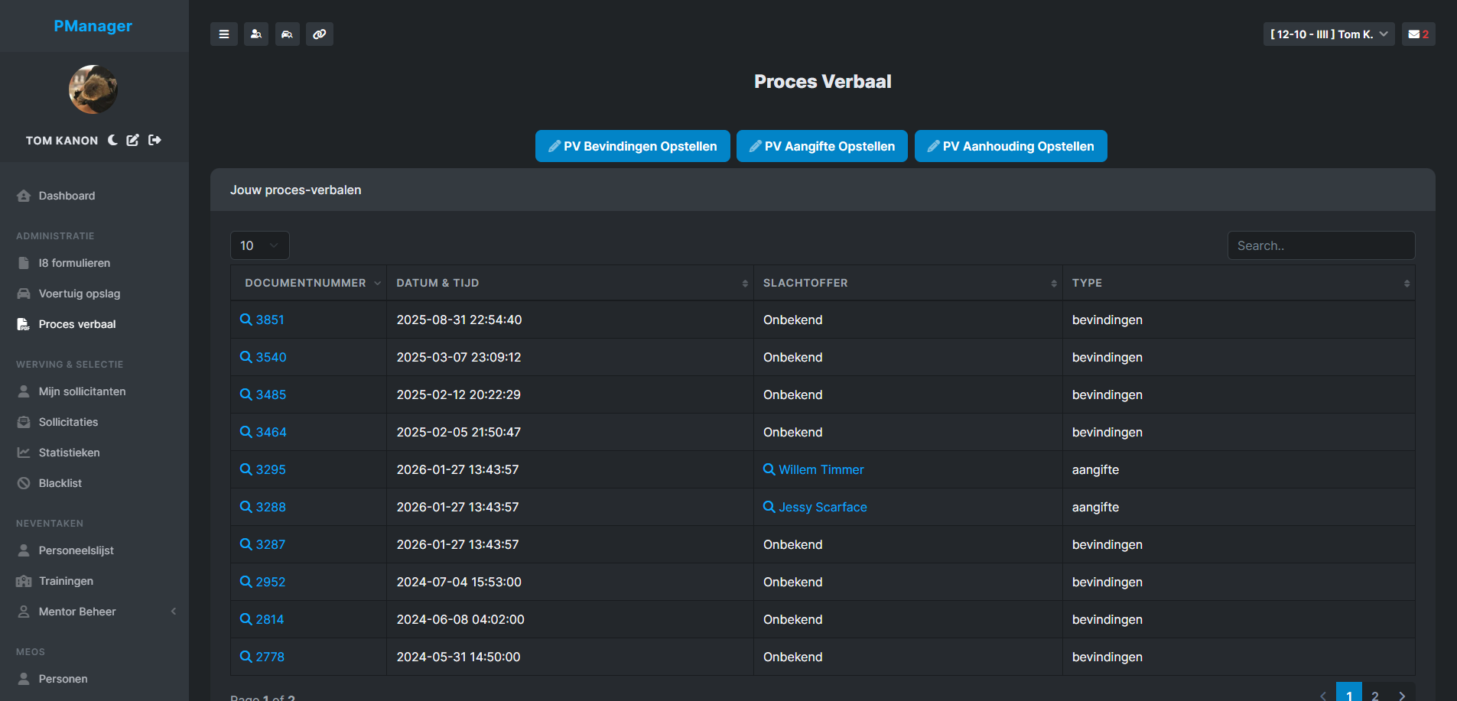Open the mailbox with 2 unread messages

[x=1417, y=34]
